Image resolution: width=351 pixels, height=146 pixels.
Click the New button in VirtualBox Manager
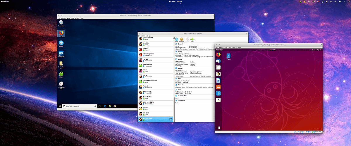pos(177,40)
